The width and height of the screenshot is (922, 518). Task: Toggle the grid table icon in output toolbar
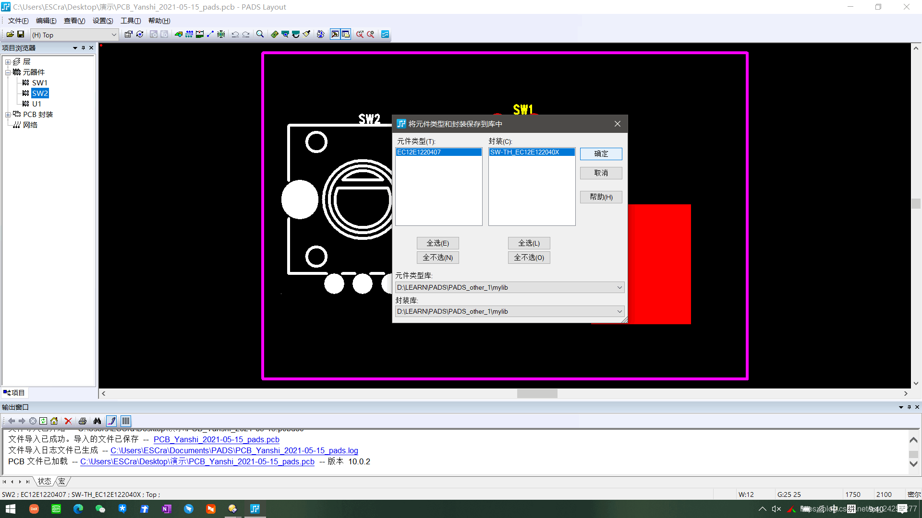[126, 421]
